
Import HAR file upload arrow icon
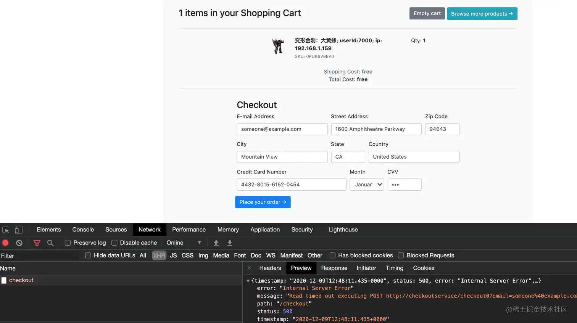pos(216,243)
